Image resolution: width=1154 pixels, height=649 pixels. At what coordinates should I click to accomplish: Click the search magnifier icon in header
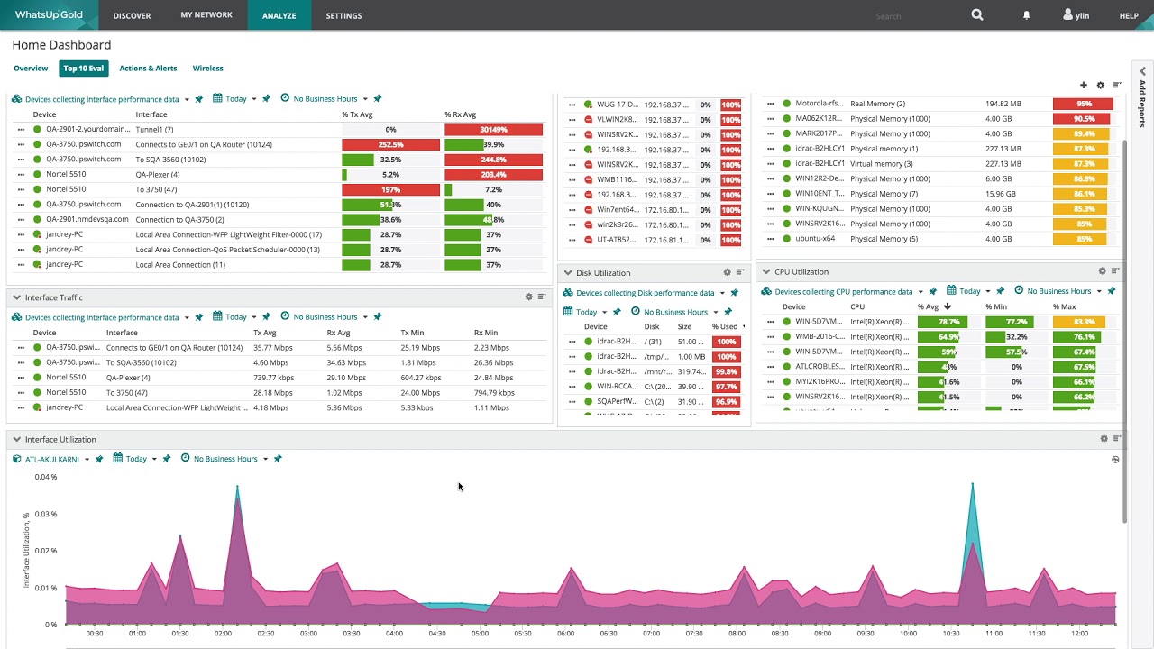pos(977,15)
